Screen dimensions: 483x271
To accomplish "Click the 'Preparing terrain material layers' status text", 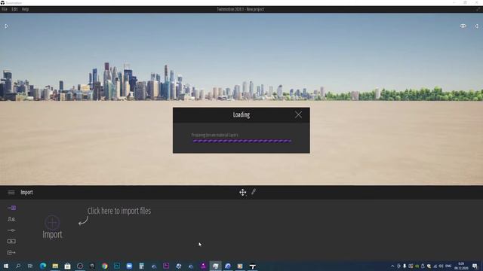I will point(214,135).
